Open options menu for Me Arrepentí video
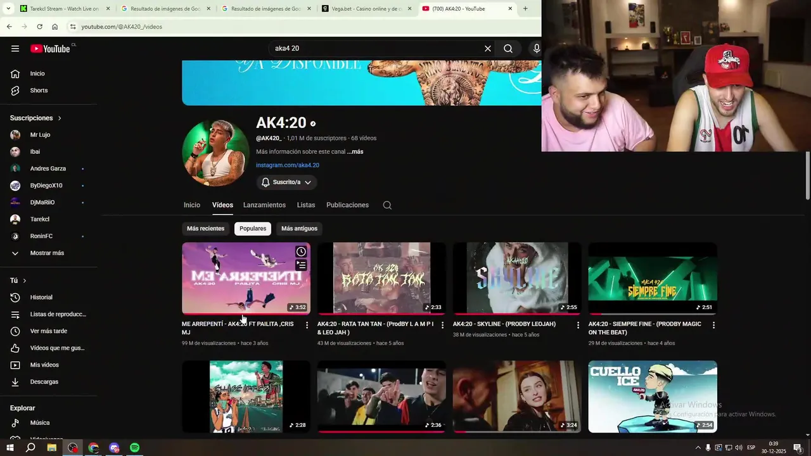This screenshot has height=456, width=811. coord(307,325)
